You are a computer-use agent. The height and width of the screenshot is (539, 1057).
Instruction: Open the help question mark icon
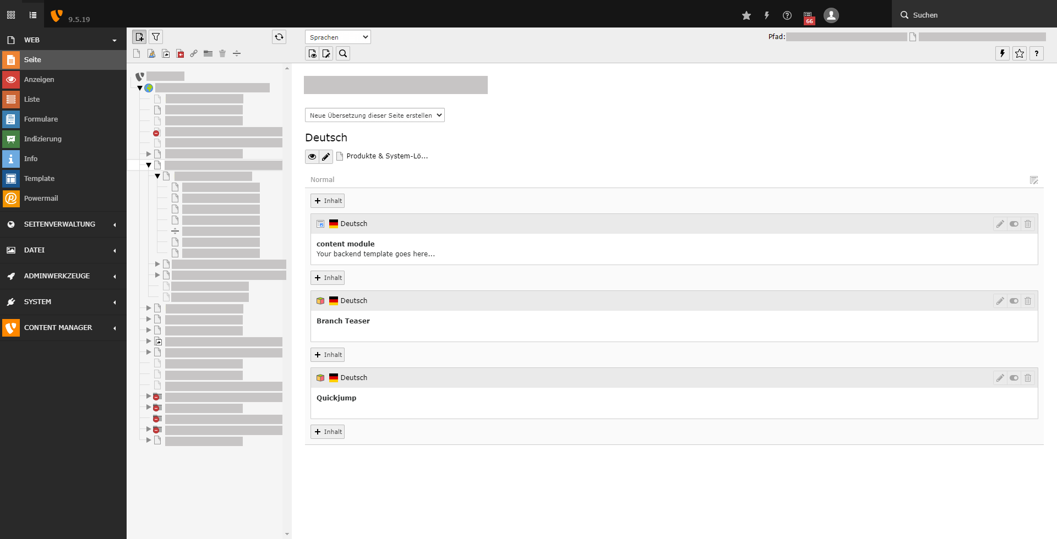click(x=787, y=15)
